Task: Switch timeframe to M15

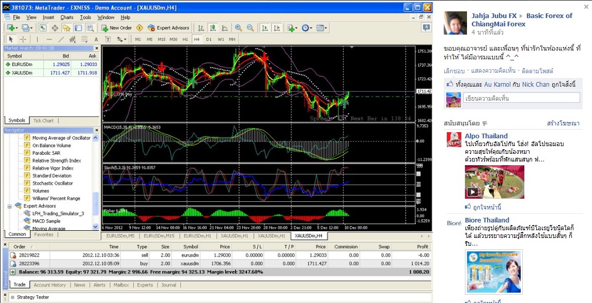Action: tap(162, 39)
